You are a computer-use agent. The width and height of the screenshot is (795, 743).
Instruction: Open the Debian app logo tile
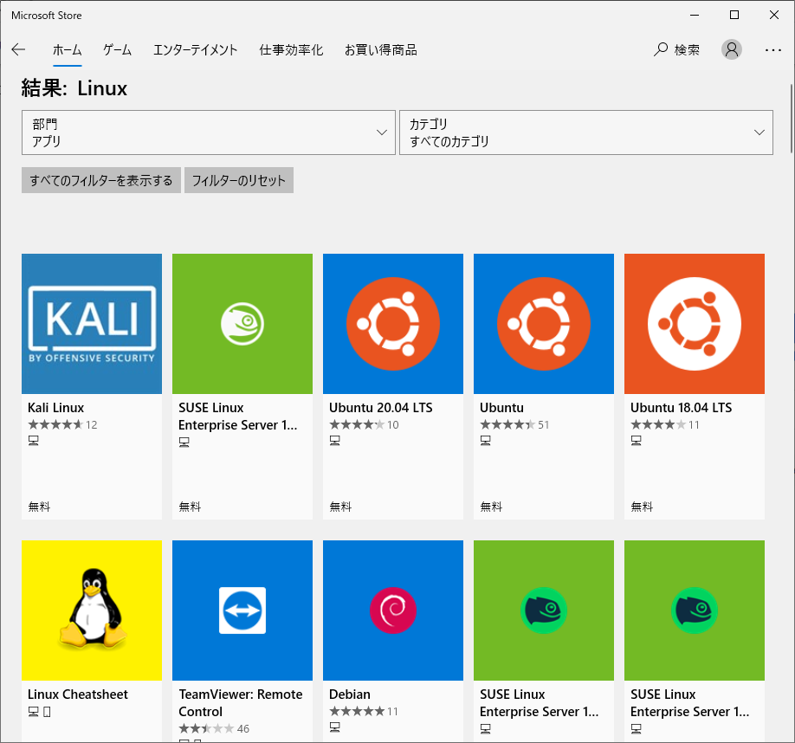pos(393,611)
